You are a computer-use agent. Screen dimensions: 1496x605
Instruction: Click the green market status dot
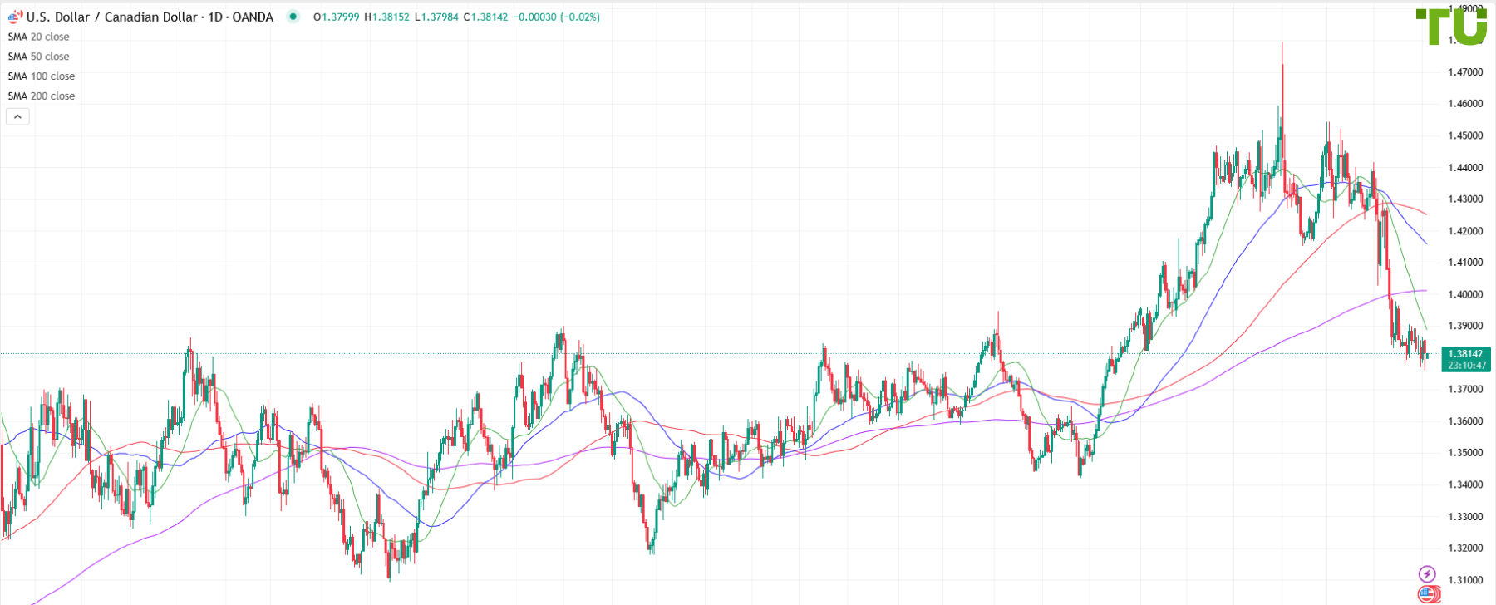[x=293, y=17]
